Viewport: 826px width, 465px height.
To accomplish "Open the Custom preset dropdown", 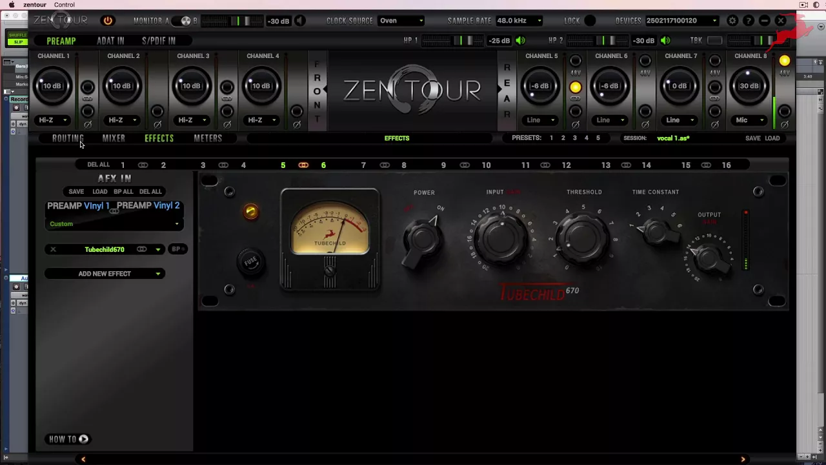I will pos(114,224).
